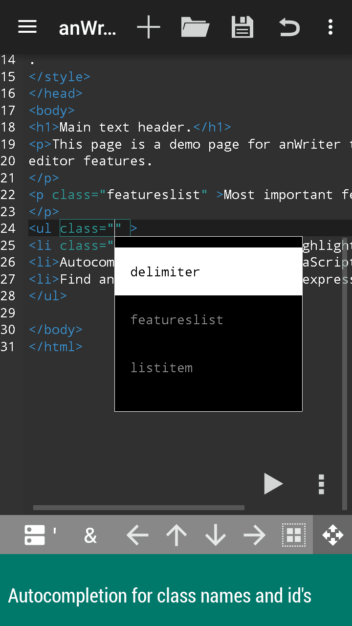Click the horizontal scrollbar under the editor
352x626 pixels.
click(139, 508)
